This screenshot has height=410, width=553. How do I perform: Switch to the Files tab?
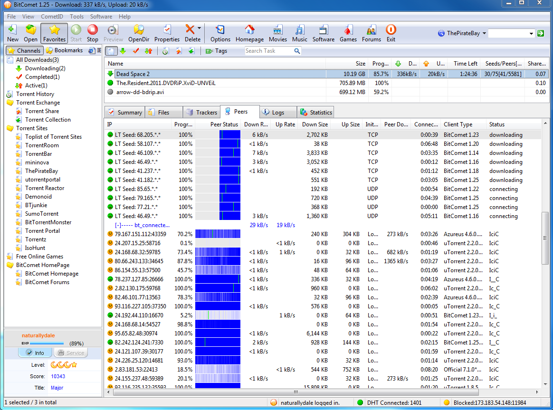point(163,113)
